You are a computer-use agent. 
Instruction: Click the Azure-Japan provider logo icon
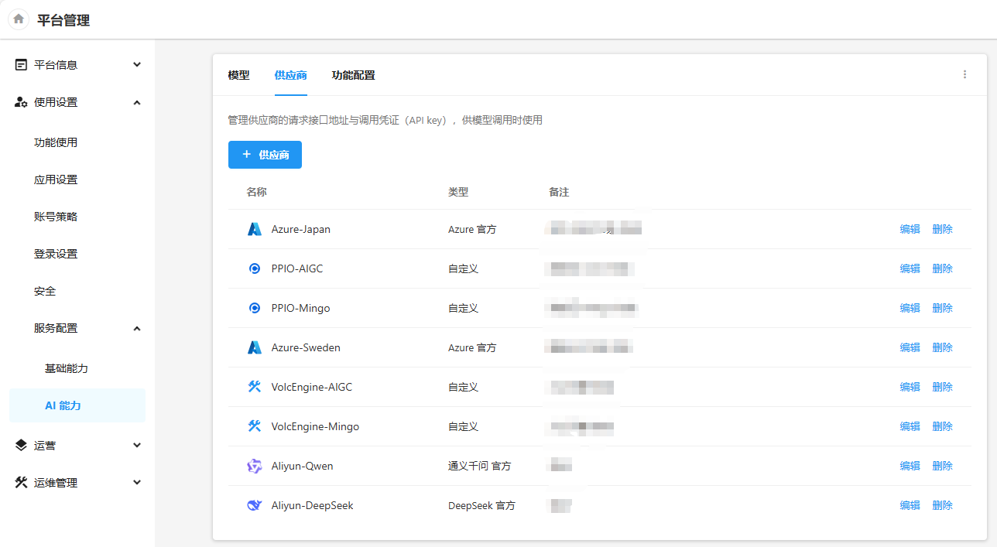coord(255,230)
